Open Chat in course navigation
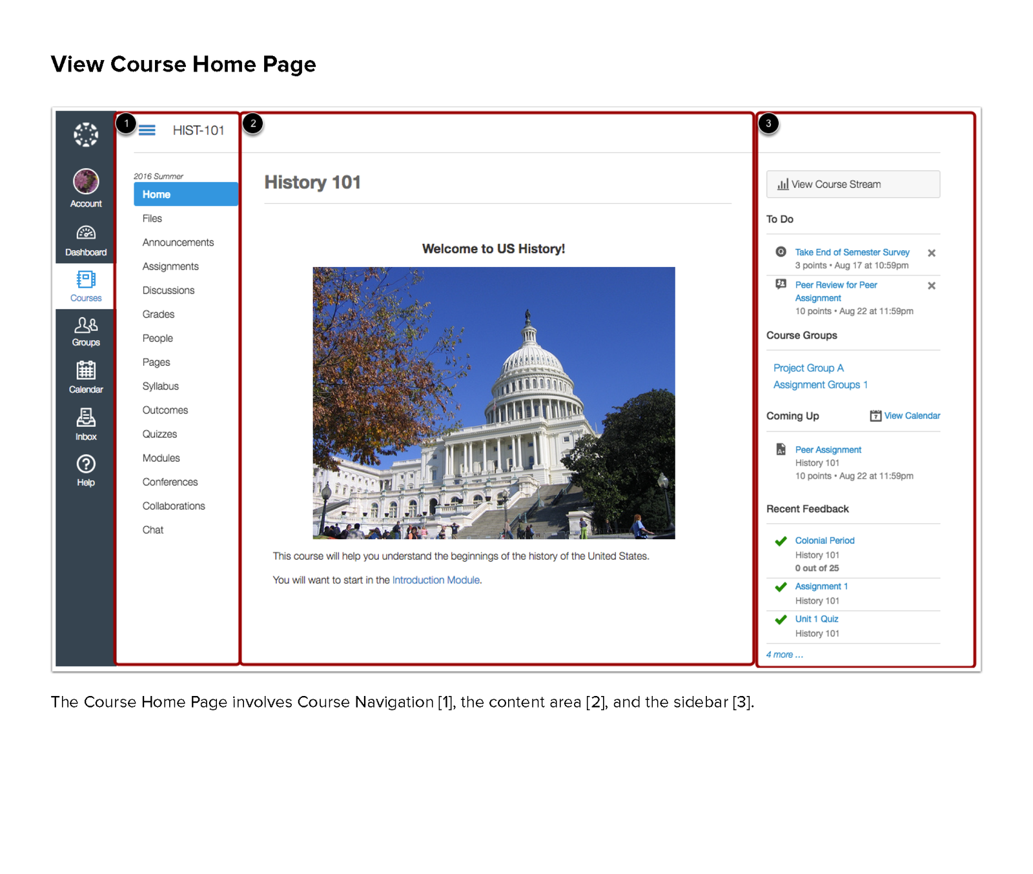The height and width of the screenshot is (874, 1033). (153, 530)
